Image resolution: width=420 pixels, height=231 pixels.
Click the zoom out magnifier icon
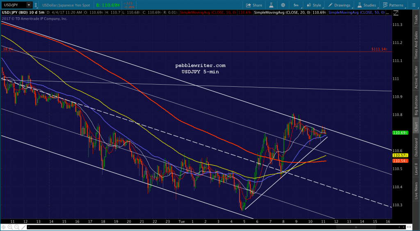coord(16,227)
